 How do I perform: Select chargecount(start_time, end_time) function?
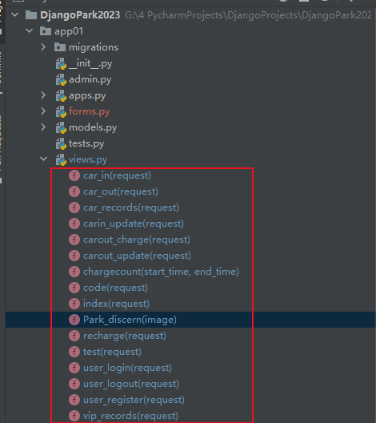coord(161,272)
